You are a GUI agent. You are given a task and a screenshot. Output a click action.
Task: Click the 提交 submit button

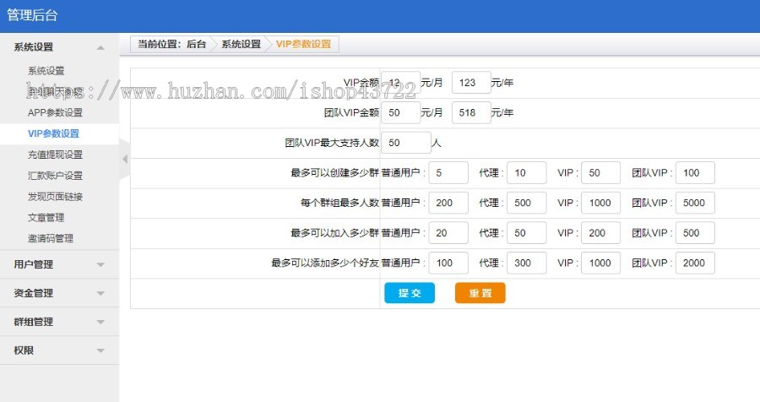tap(410, 293)
